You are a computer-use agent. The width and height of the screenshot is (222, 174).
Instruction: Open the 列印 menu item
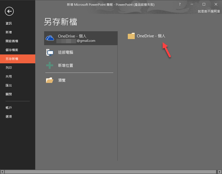click(9, 68)
